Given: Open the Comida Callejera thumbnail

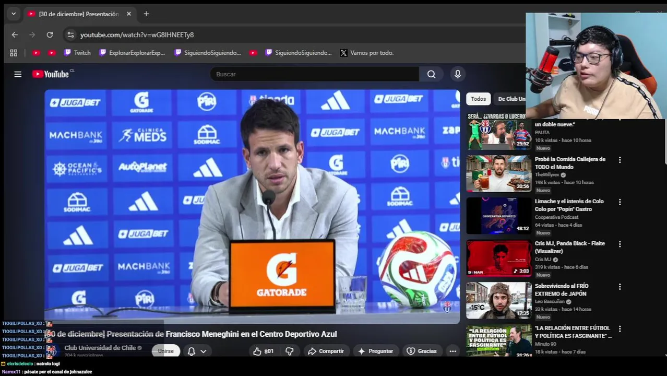Looking at the screenshot, I should [499, 173].
